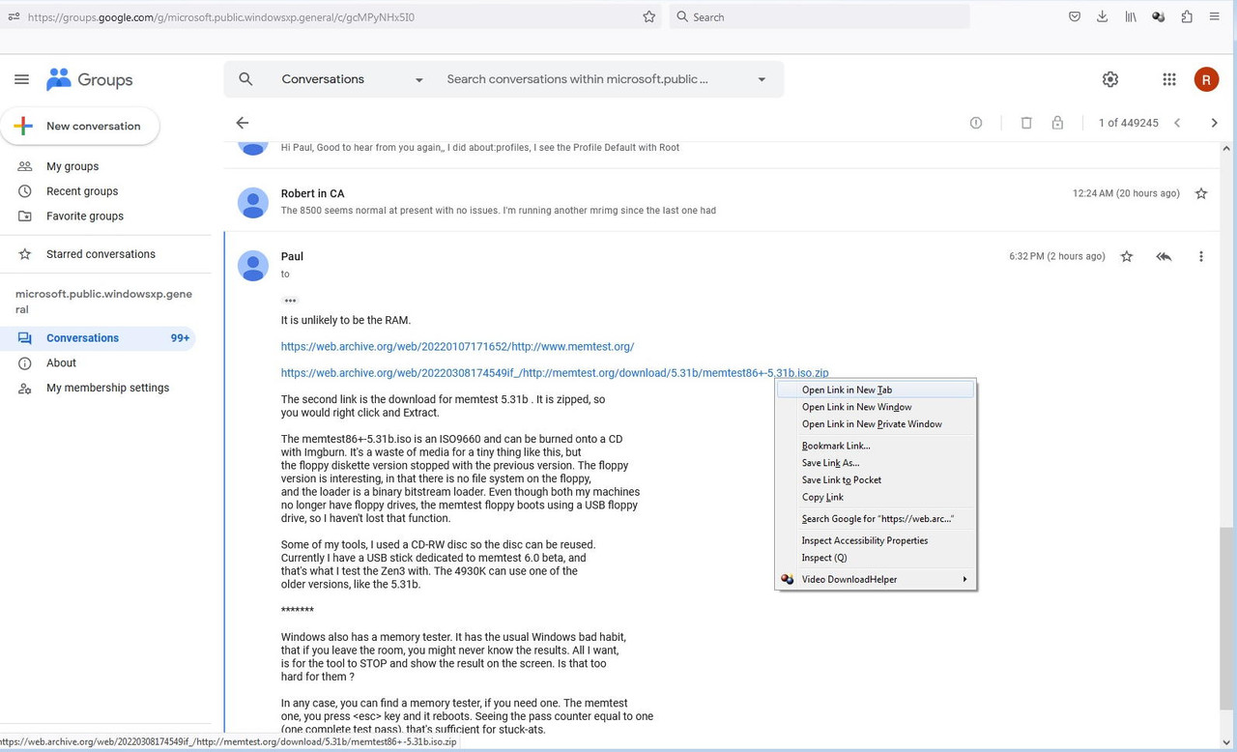1237x752 pixels.
Task: Select Bookmark Link from context menu
Action: pos(876,446)
